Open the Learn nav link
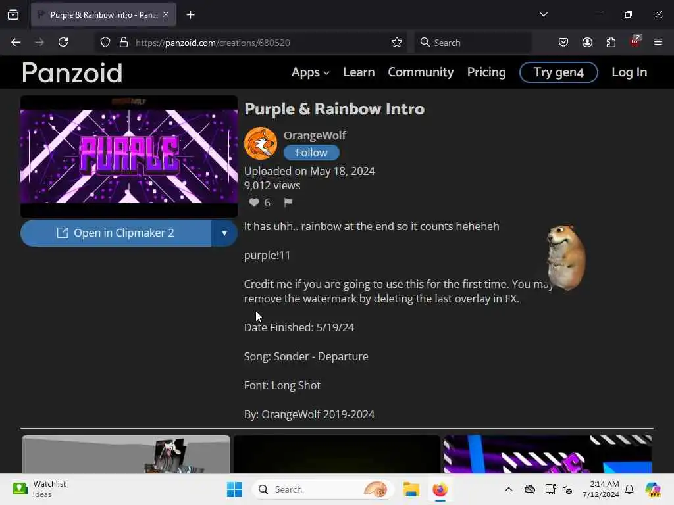674x505 pixels. (x=359, y=72)
